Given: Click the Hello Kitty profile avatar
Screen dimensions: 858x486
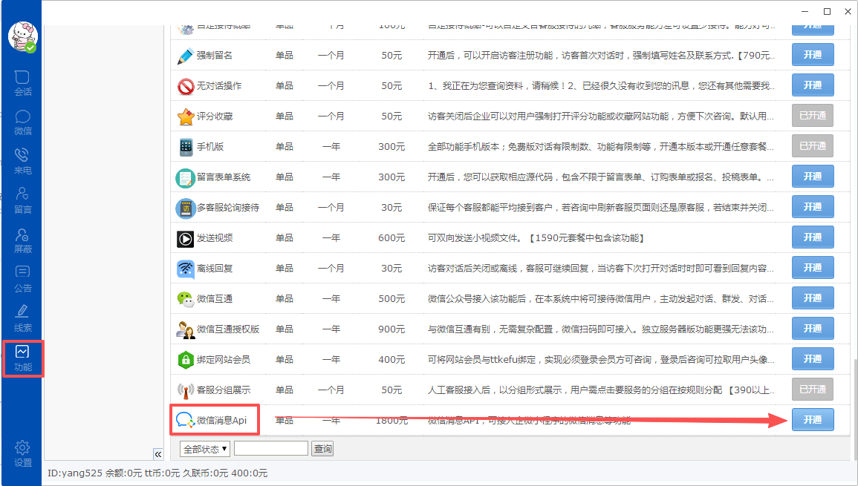Looking at the screenshot, I should coord(22,36).
